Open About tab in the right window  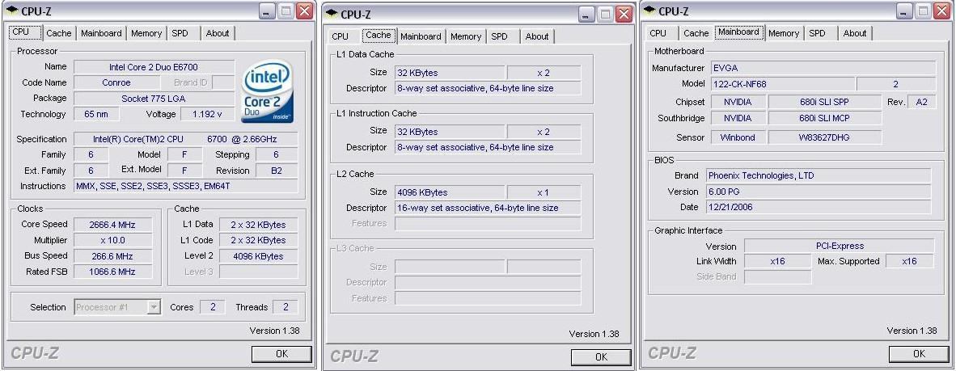pos(855,33)
